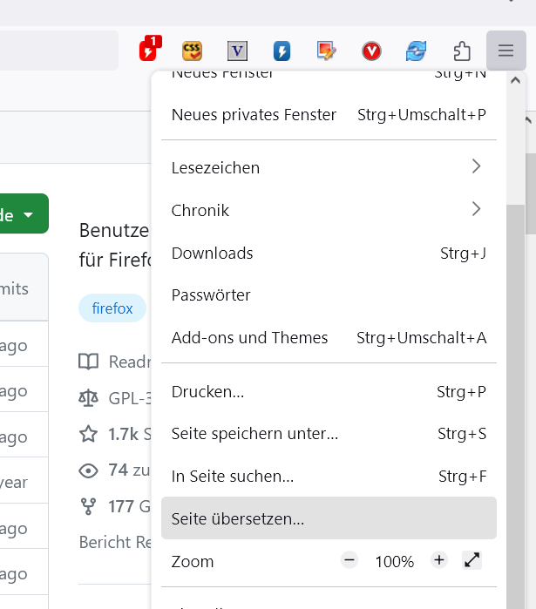Enter full screen mode from Zoom row

pyautogui.click(x=472, y=560)
